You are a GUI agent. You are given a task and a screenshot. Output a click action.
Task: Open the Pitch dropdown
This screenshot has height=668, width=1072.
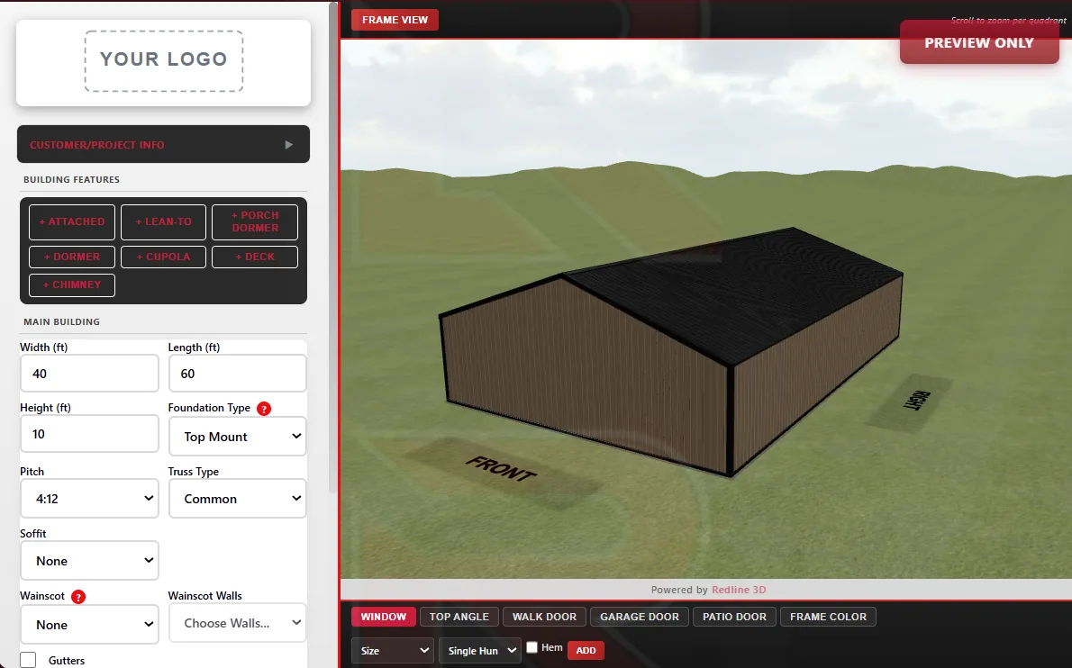click(89, 499)
